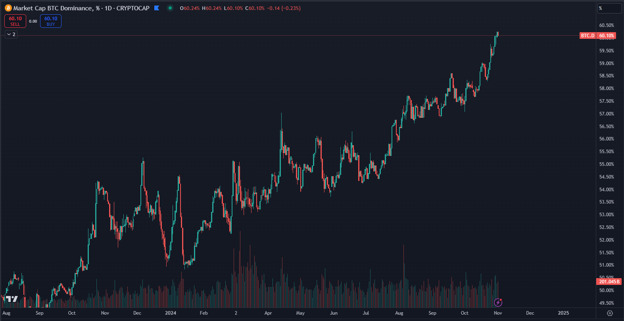Click the green market status dot
Viewport: 624px width, 321px height.
[170, 8]
